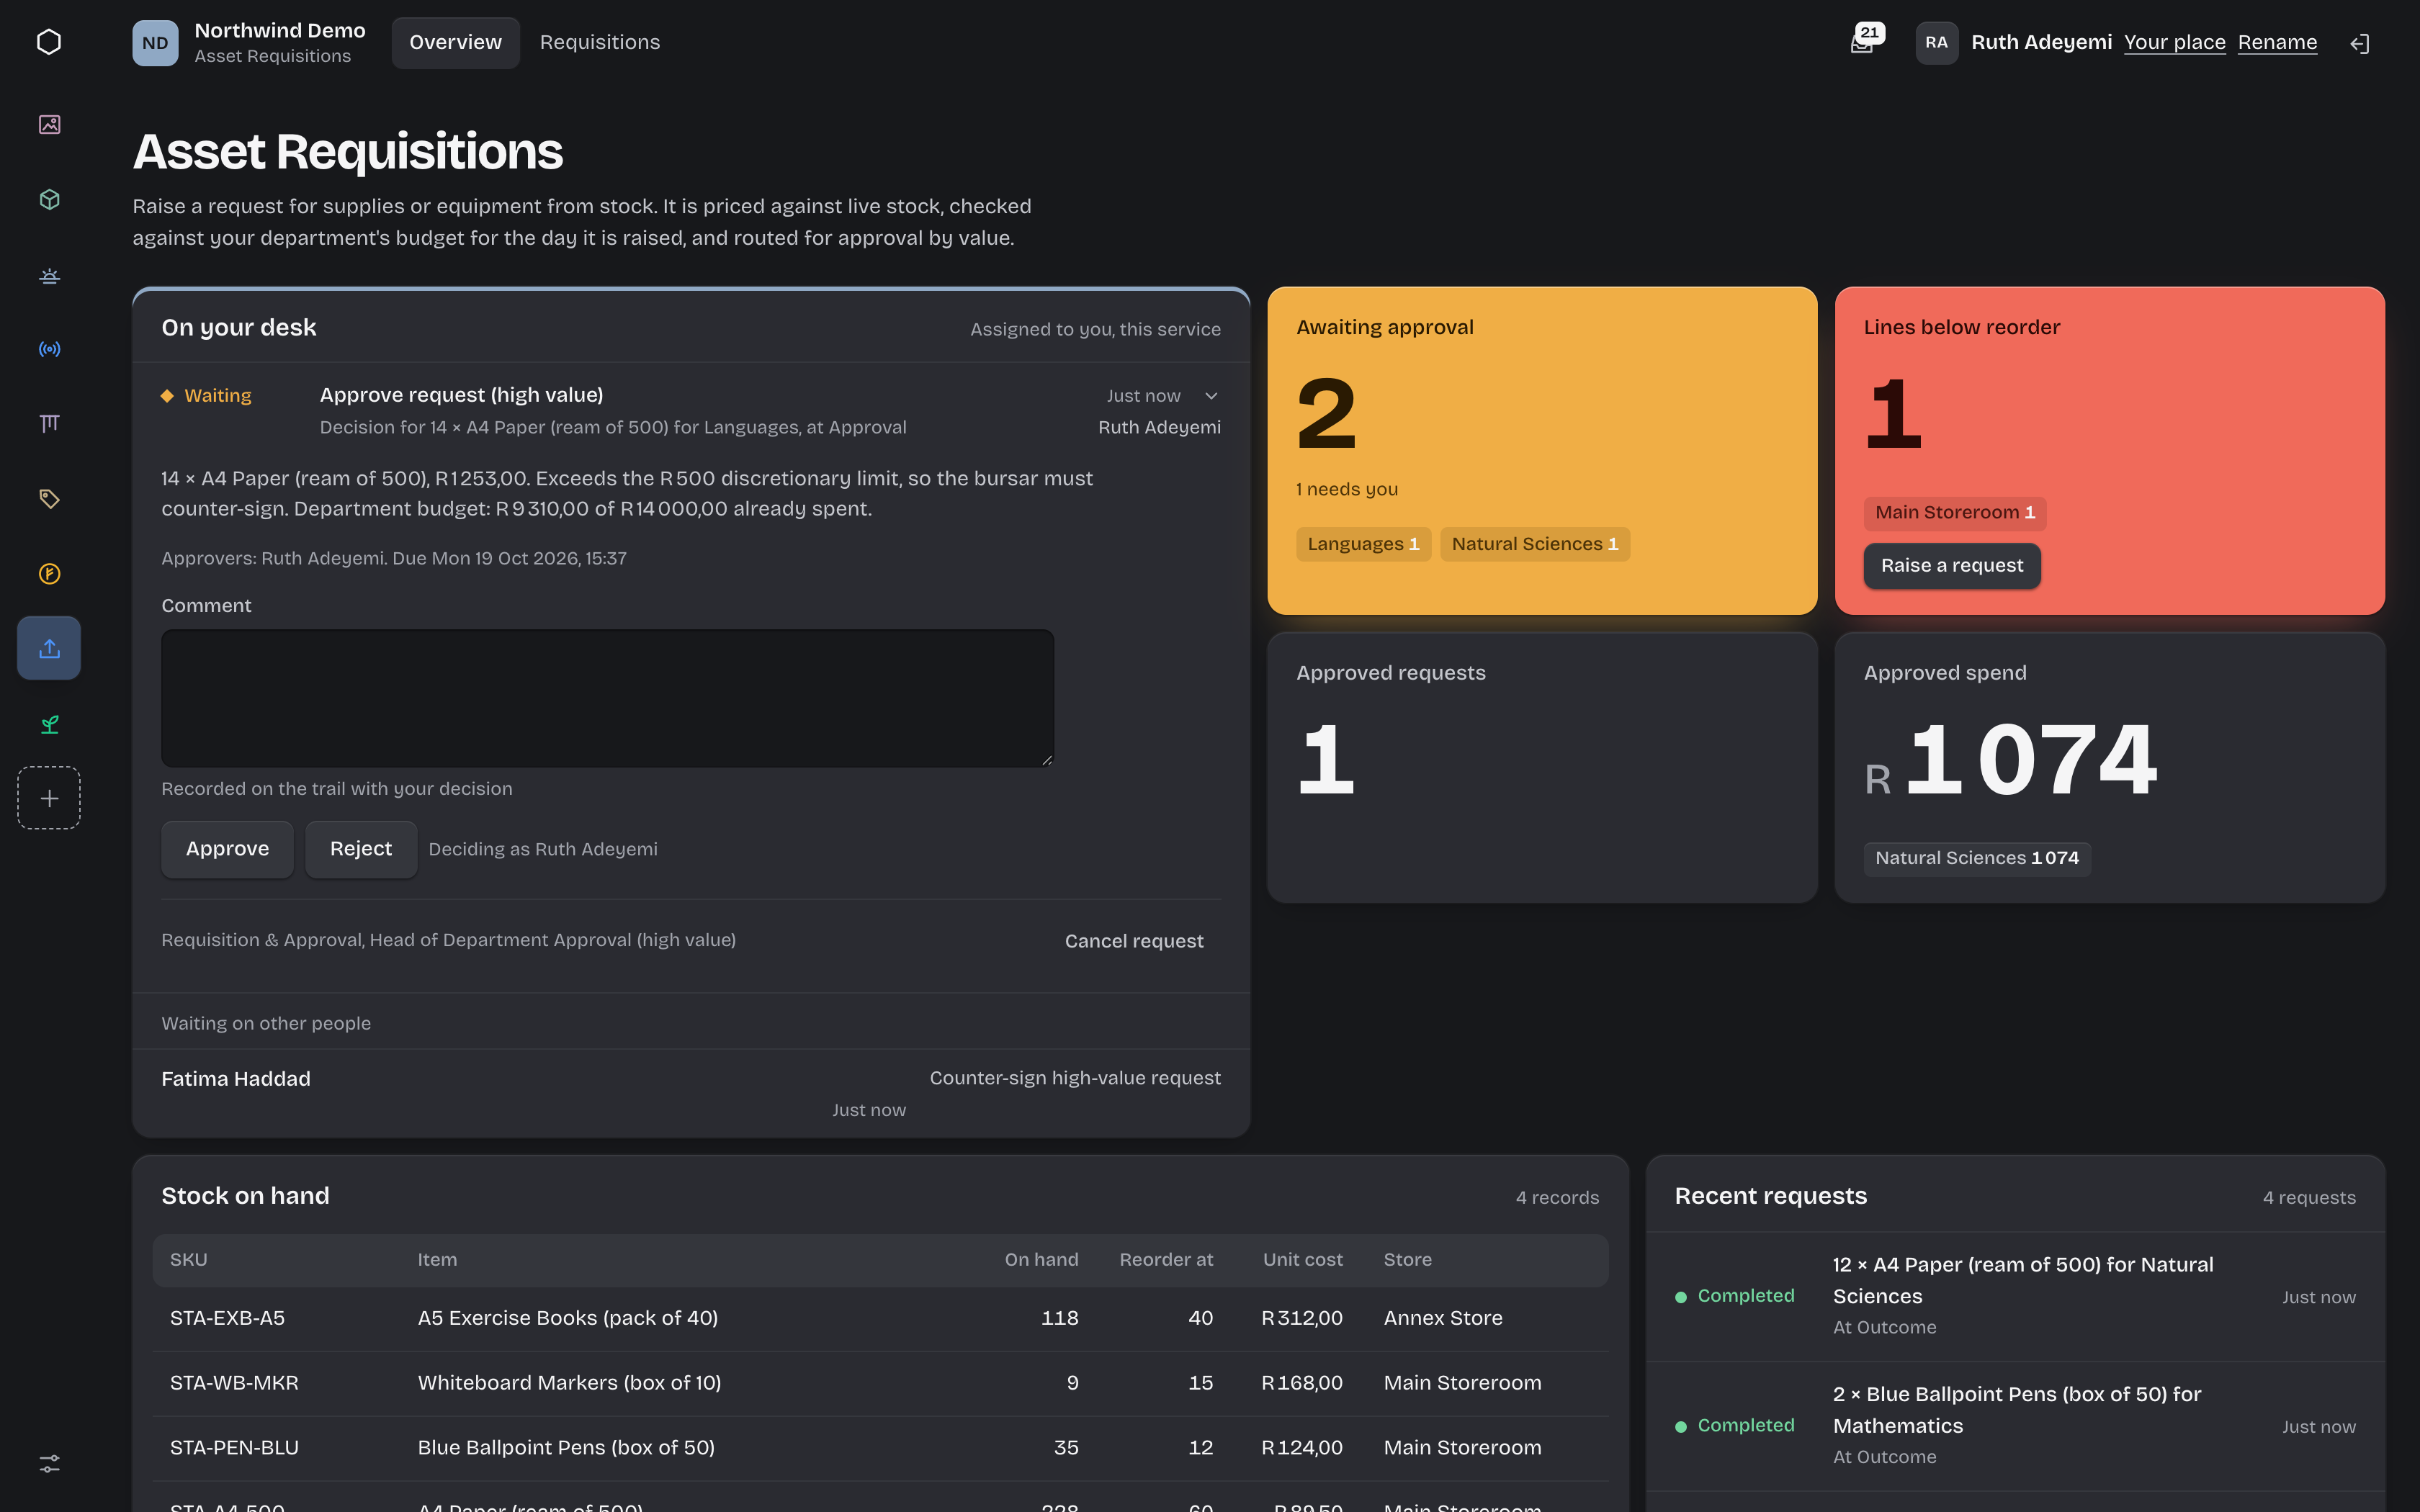
Task: Click the On hand column header
Action: click(1041, 1260)
